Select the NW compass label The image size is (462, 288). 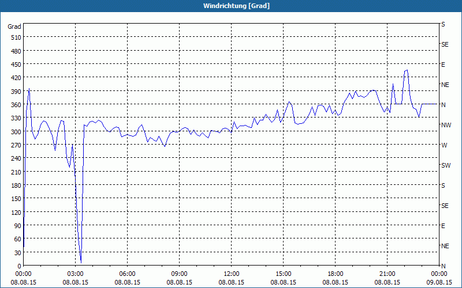coord(446,125)
